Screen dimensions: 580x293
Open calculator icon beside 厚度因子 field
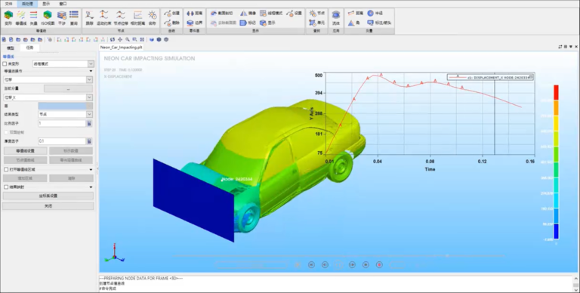click(89, 141)
